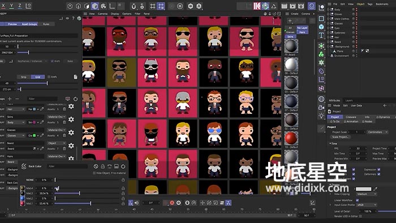This screenshot has width=396, height=223.
Task: Toggle lock on the Mat.3 slider
Action: click(123, 193)
